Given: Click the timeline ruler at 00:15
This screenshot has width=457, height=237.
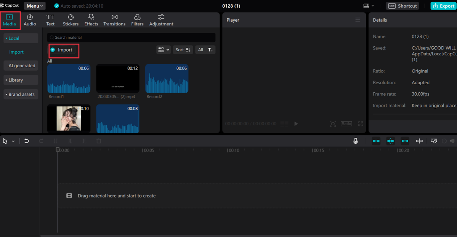Looking at the screenshot, I should tap(318, 150).
